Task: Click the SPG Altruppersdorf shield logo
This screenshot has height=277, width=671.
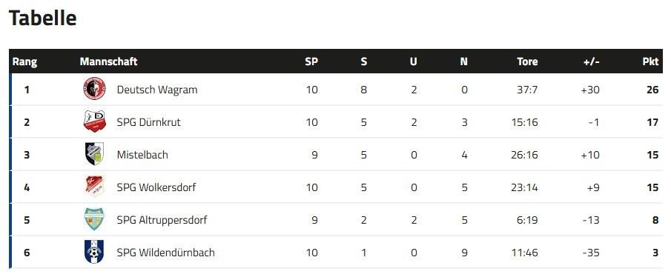Action: point(94,220)
